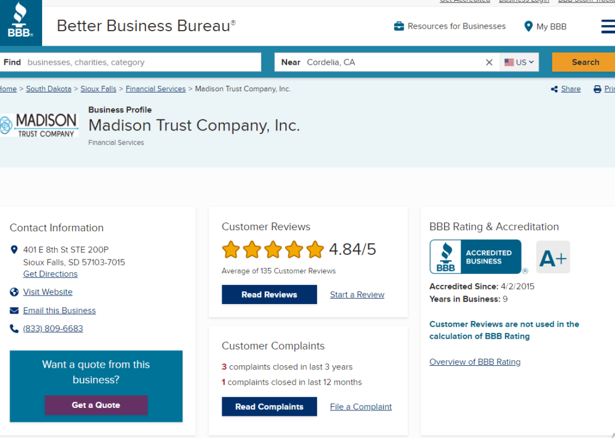Screen dimensions: 615x438
Task: Click the briefcase icon by Resources
Action: point(399,26)
